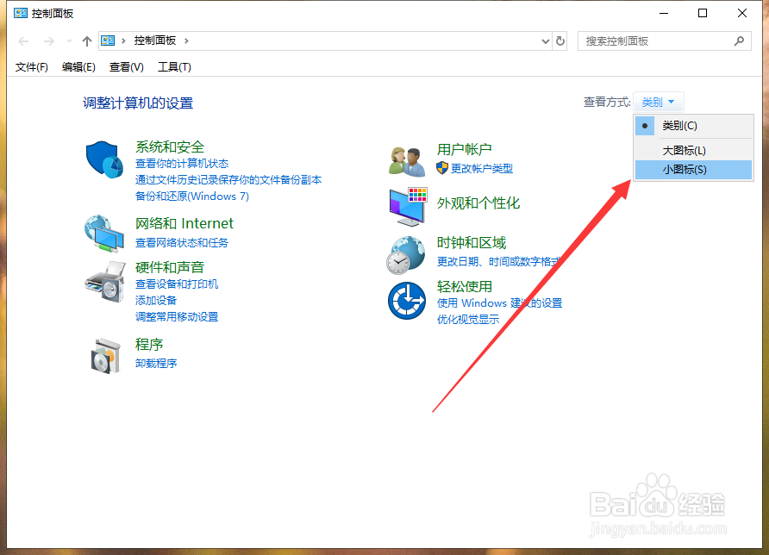Expand chevron after 控制面板 in address bar

click(x=186, y=41)
